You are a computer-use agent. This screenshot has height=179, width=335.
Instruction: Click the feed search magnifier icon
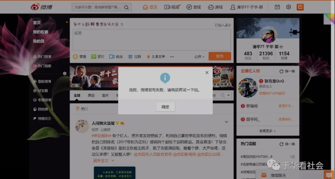click(223, 95)
